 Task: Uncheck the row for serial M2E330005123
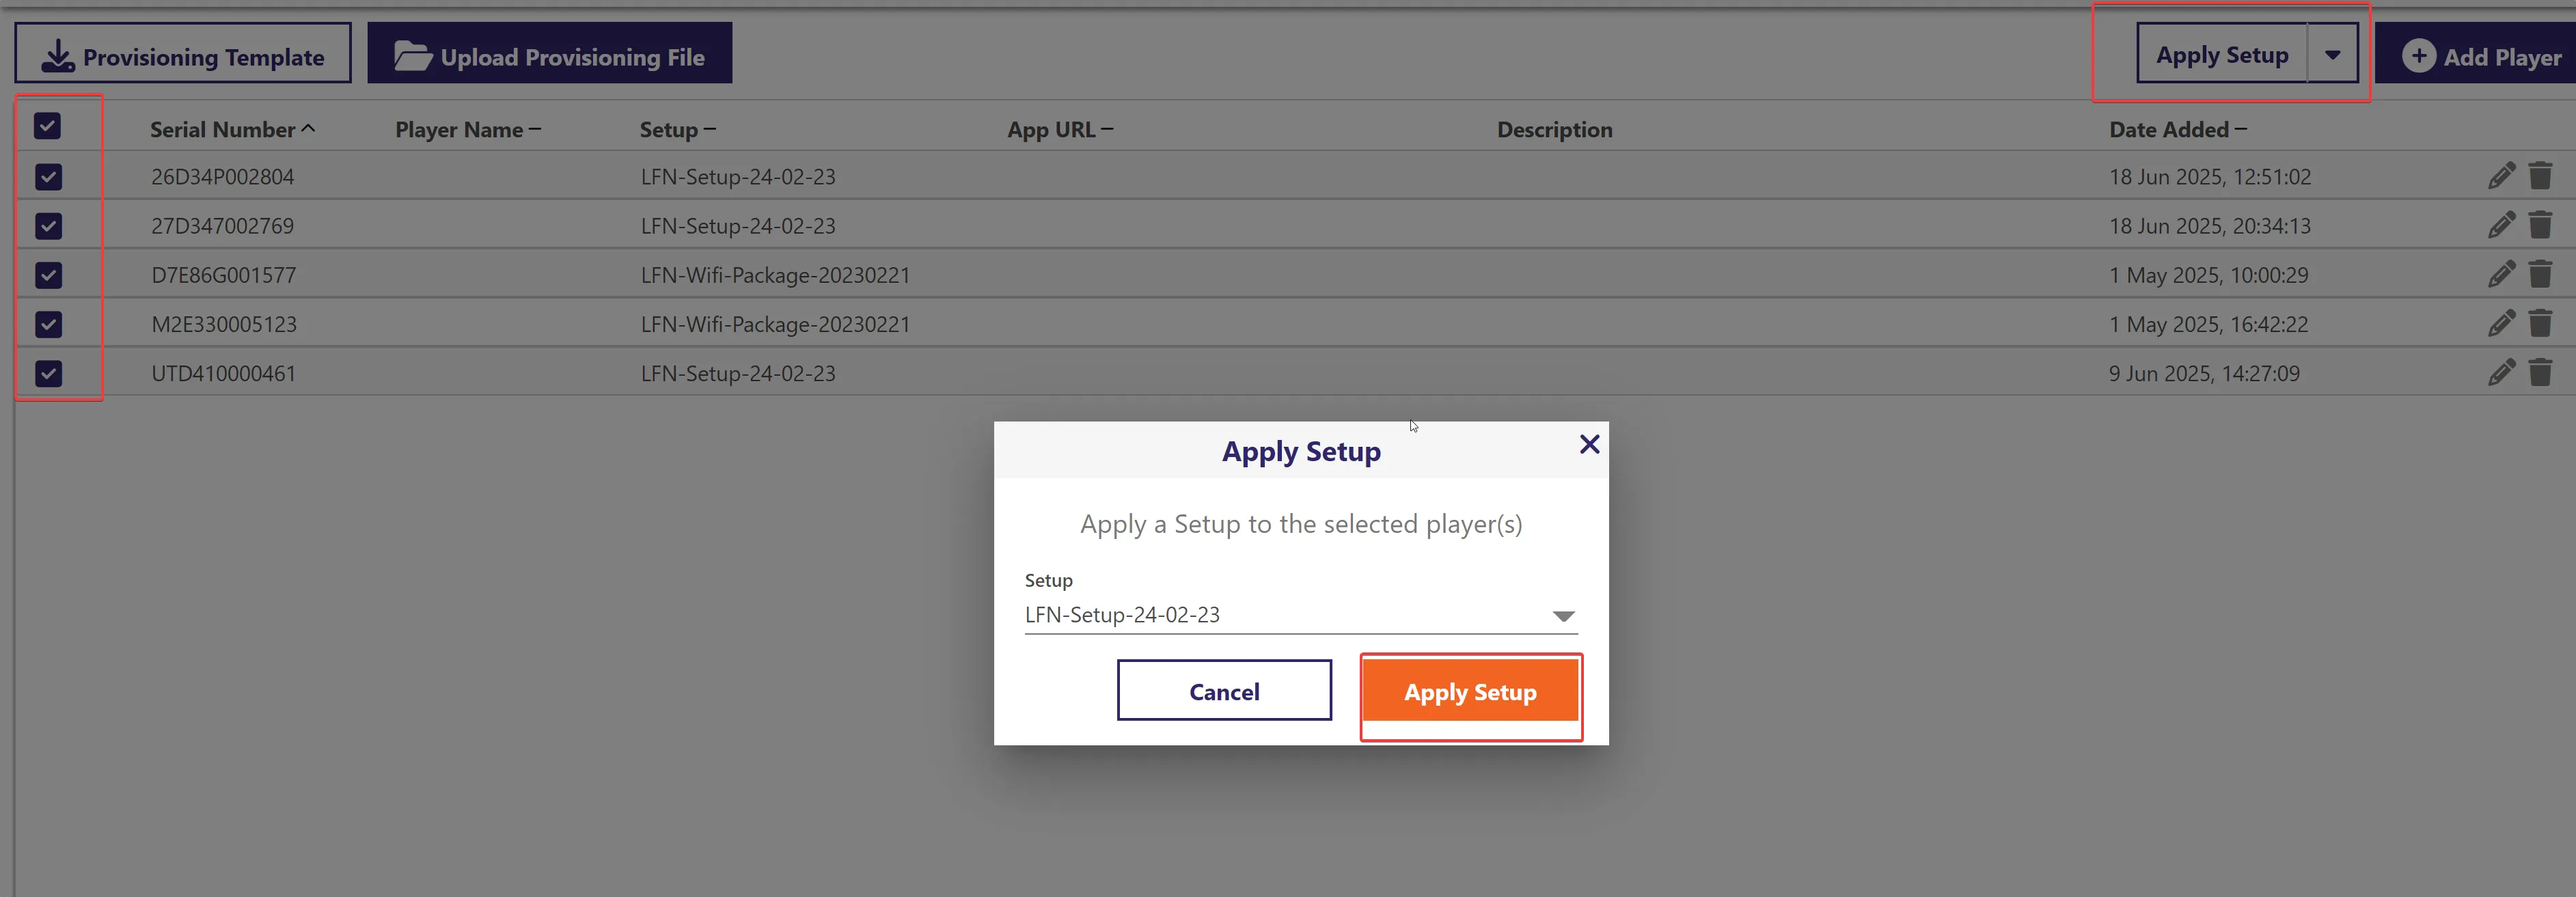click(x=48, y=324)
